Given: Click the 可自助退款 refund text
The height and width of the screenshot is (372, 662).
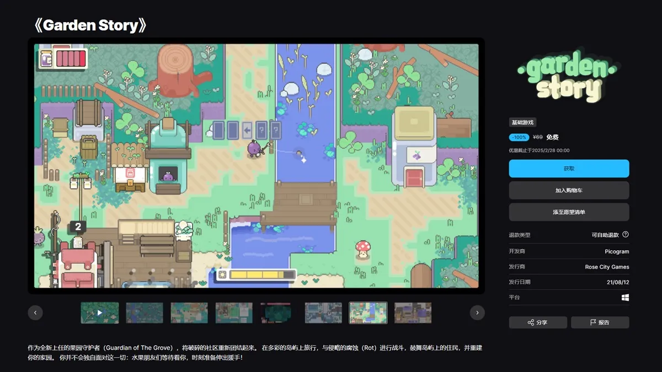Looking at the screenshot, I should 605,235.
